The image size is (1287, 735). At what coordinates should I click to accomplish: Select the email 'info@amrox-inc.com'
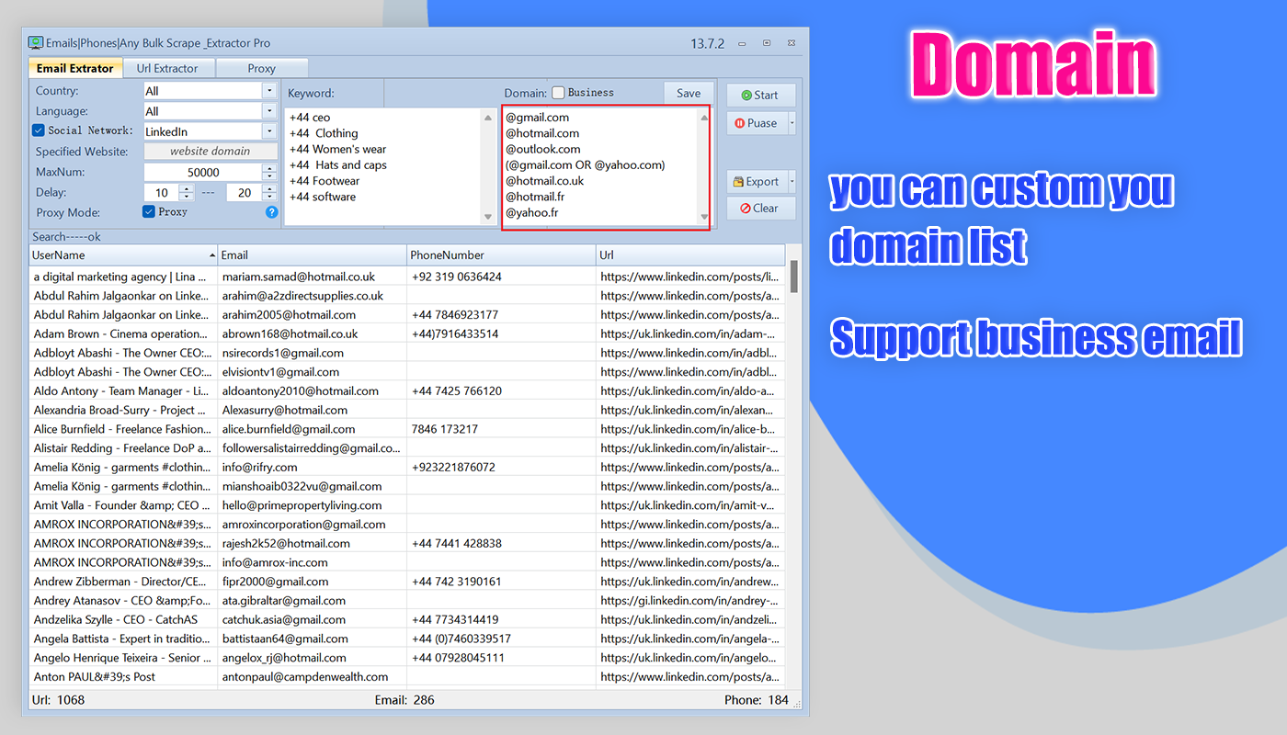point(275,562)
